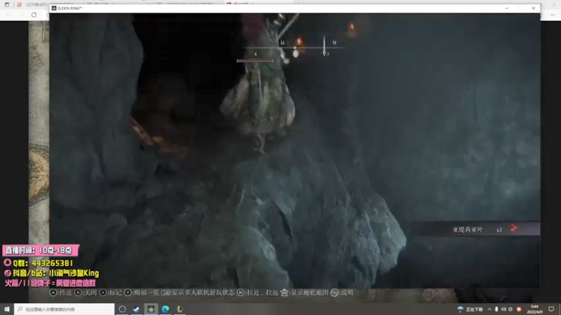This screenshot has width=561, height=315.
Task: Open OBS Studio from the taskbar
Action: (122, 309)
